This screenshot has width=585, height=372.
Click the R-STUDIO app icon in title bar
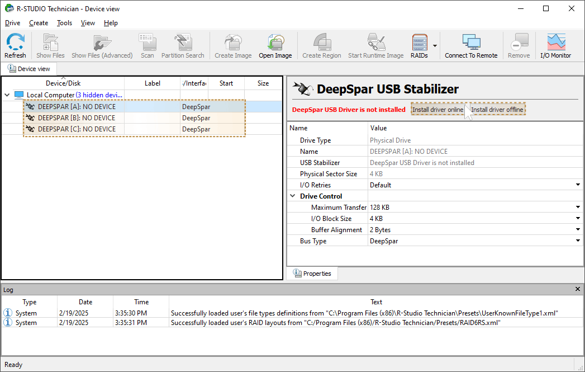pyautogui.click(x=9, y=8)
